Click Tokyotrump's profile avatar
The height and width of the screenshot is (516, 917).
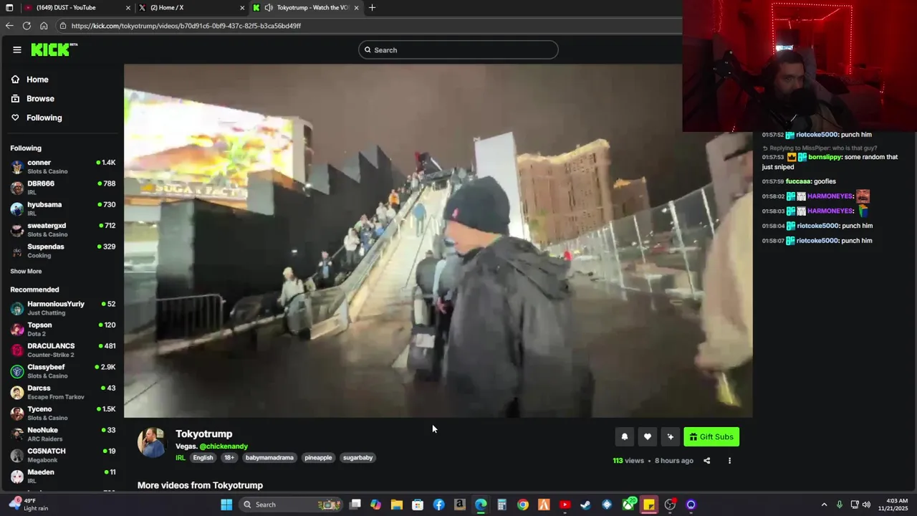point(152,442)
